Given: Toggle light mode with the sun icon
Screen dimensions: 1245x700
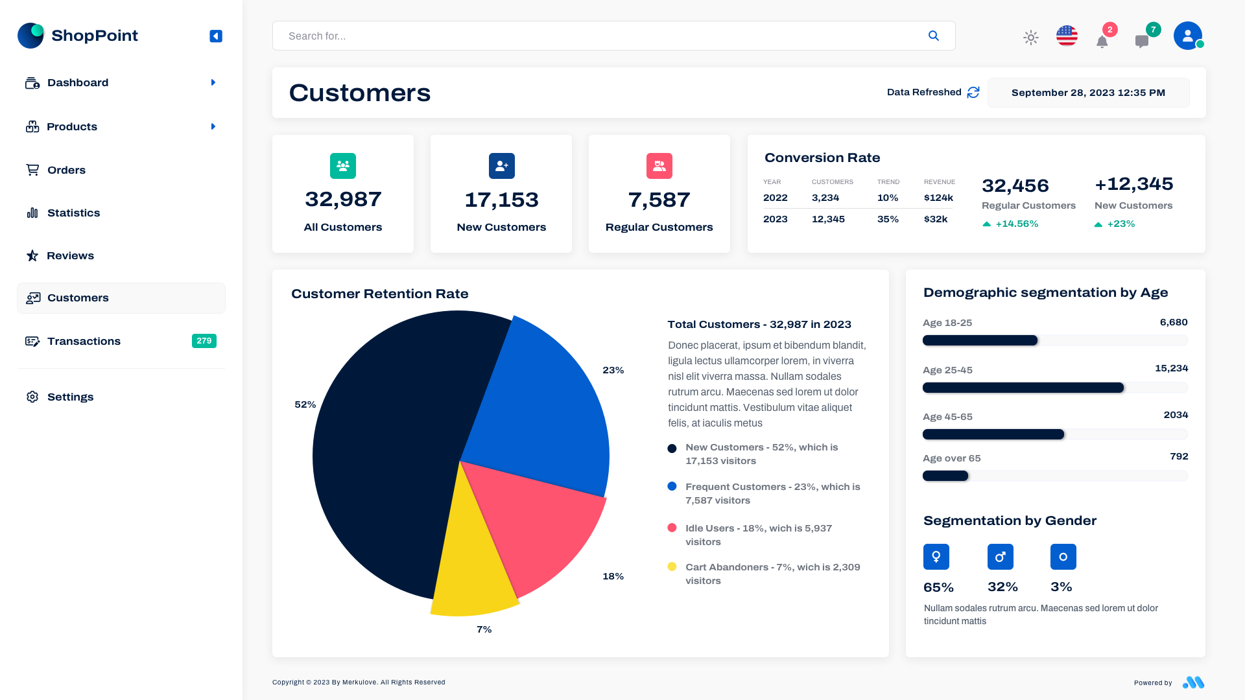Looking at the screenshot, I should coord(1030,38).
